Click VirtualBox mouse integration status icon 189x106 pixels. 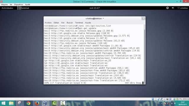click(174, 99)
